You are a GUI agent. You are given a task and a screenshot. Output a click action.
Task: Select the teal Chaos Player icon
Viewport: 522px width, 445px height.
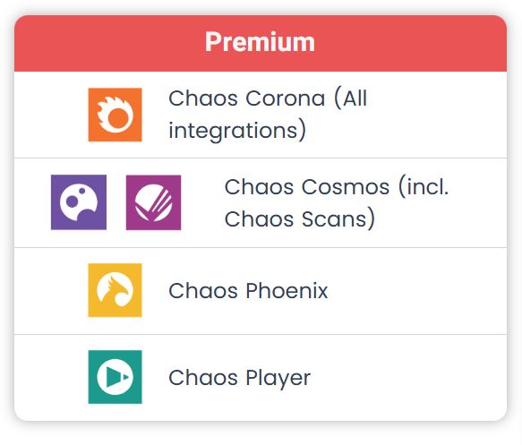click(115, 377)
